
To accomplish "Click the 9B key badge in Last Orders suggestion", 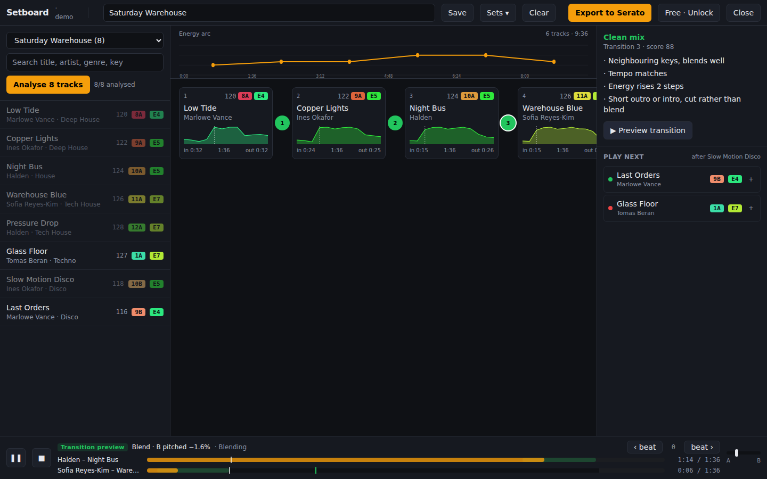I will (x=717, y=179).
